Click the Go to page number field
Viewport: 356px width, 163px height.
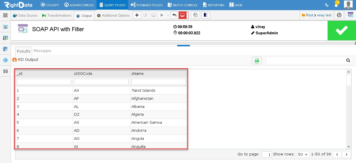point(267,154)
